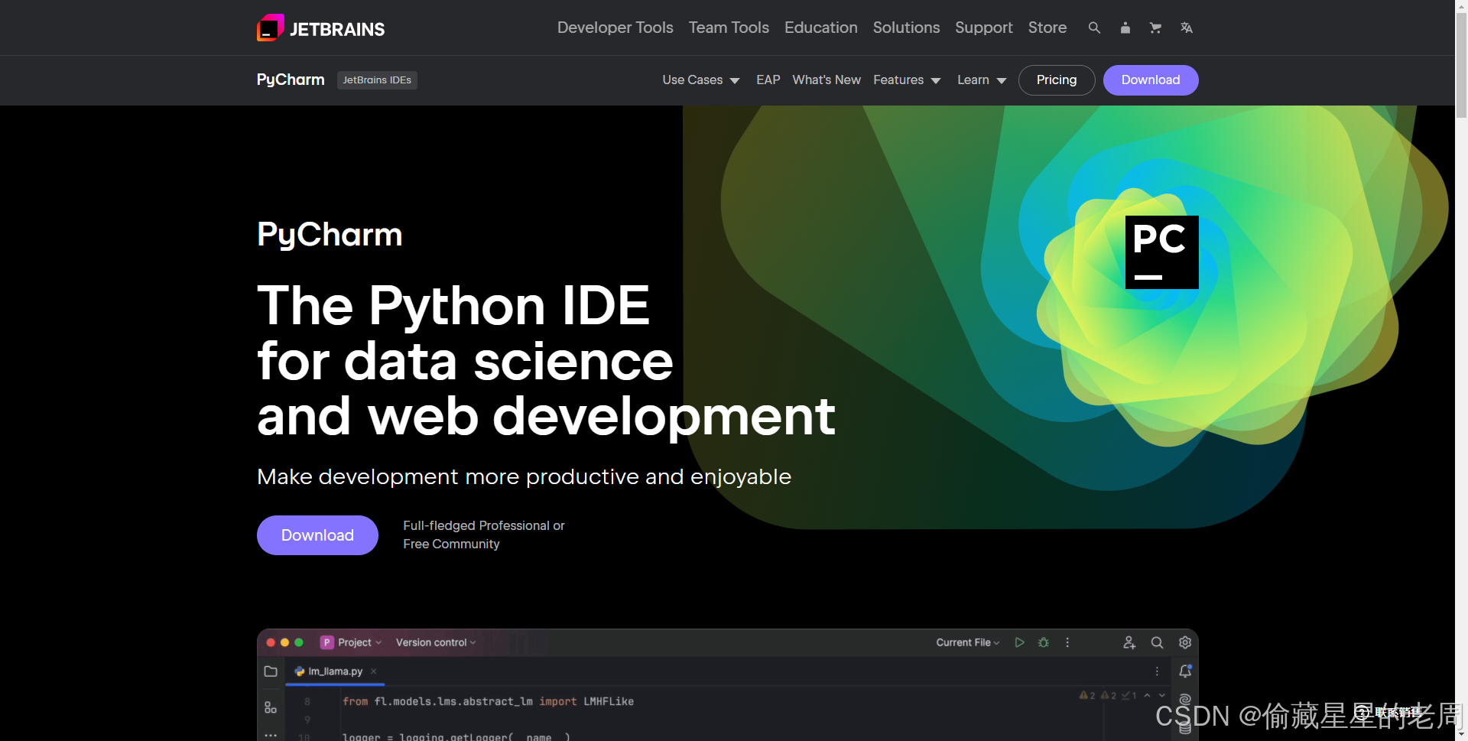This screenshot has width=1468, height=741.
Task: Go to the EAP page
Action: [x=768, y=80]
